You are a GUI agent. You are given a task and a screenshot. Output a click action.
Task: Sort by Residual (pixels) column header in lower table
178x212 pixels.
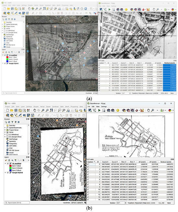coord(166,162)
